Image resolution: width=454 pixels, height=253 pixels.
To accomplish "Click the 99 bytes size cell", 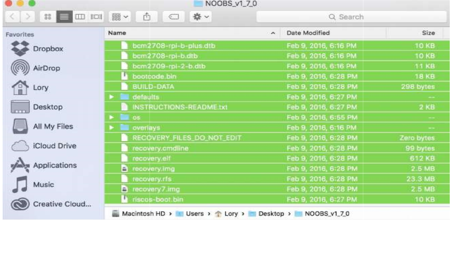I will click(419, 148).
